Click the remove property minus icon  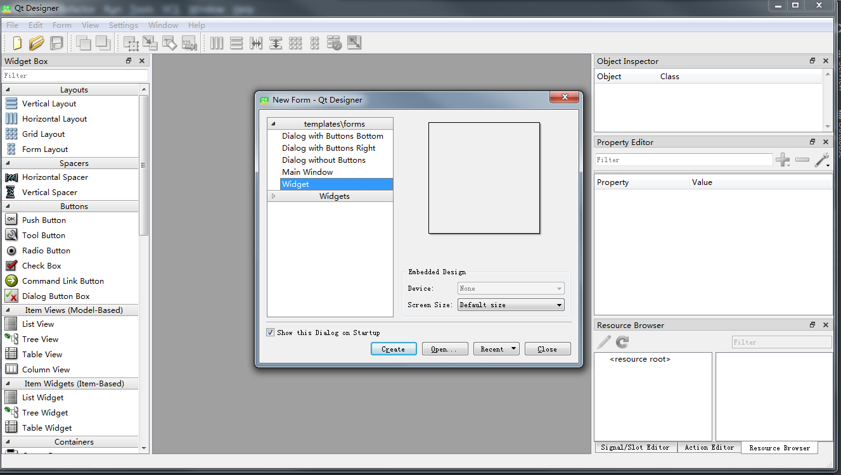tap(802, 160)
